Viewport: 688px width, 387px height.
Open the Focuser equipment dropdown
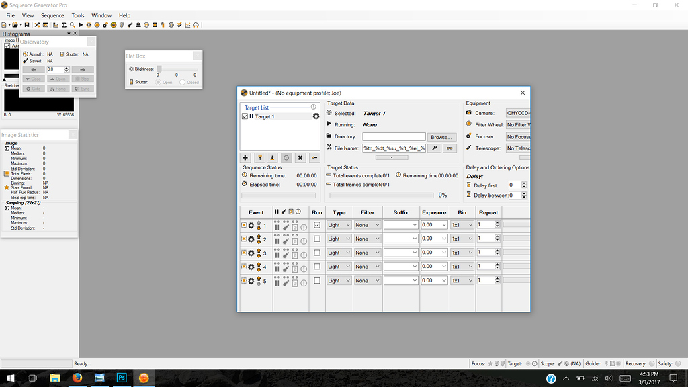click(518, 136)
